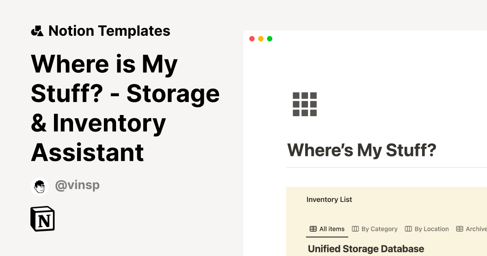Viewport: 487px width, 256px height.
Task: Click the red window control dot
Action: [x=252, y=38]
